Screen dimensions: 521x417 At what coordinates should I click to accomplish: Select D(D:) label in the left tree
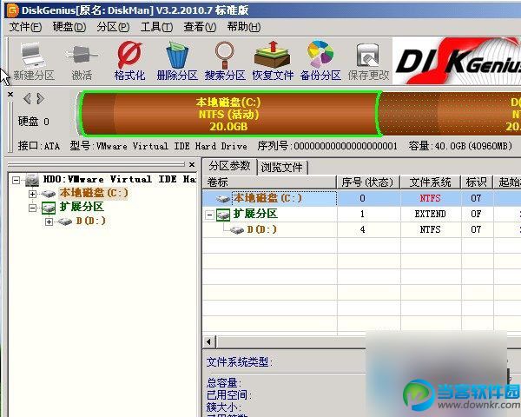tap(90, 222)
